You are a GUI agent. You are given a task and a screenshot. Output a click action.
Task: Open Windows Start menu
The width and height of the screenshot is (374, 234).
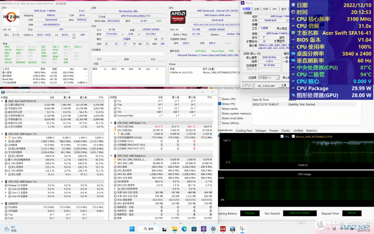132,229
